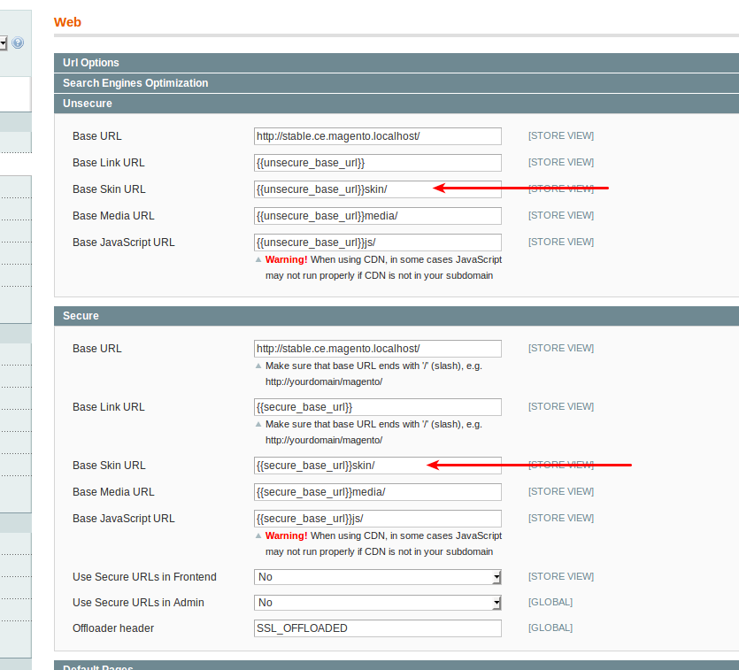This screenshot has width=739, height=670.
Task: Click the Secure Base JavaScript URL field
Action: (377, 519)
